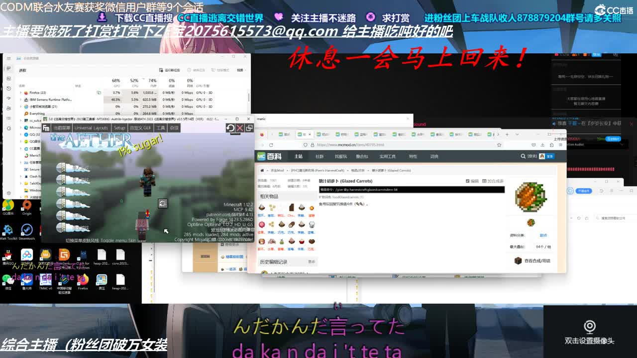
Task: Expand the IBM Semeru Runtime process row
Action: 20,99
